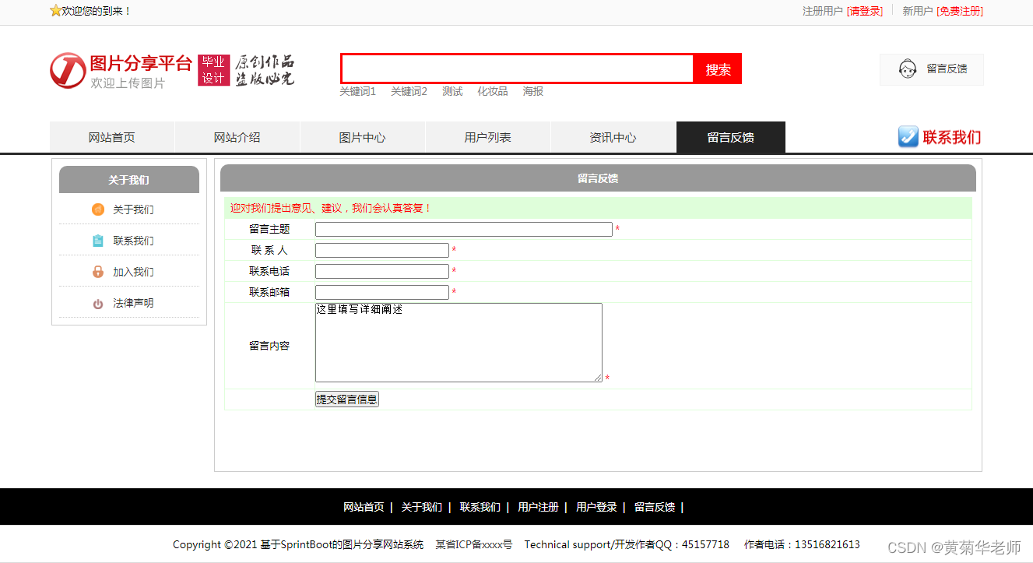This screenshot has width=1033, height=563.
Task: Click the 测试 search suggestion
Action: coord(452,91)
